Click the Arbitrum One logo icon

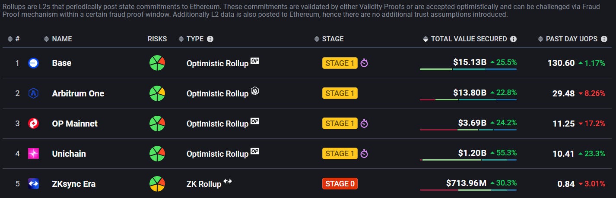pyautogui.click(x=33, y=93)
